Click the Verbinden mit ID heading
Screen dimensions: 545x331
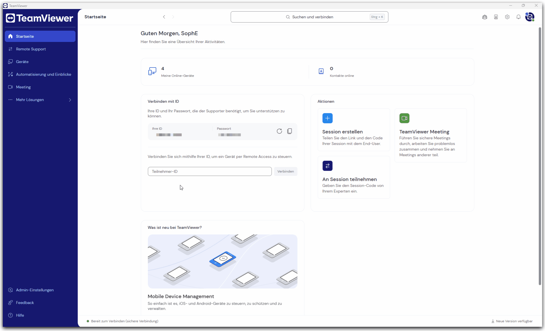[x=163, y=101]
